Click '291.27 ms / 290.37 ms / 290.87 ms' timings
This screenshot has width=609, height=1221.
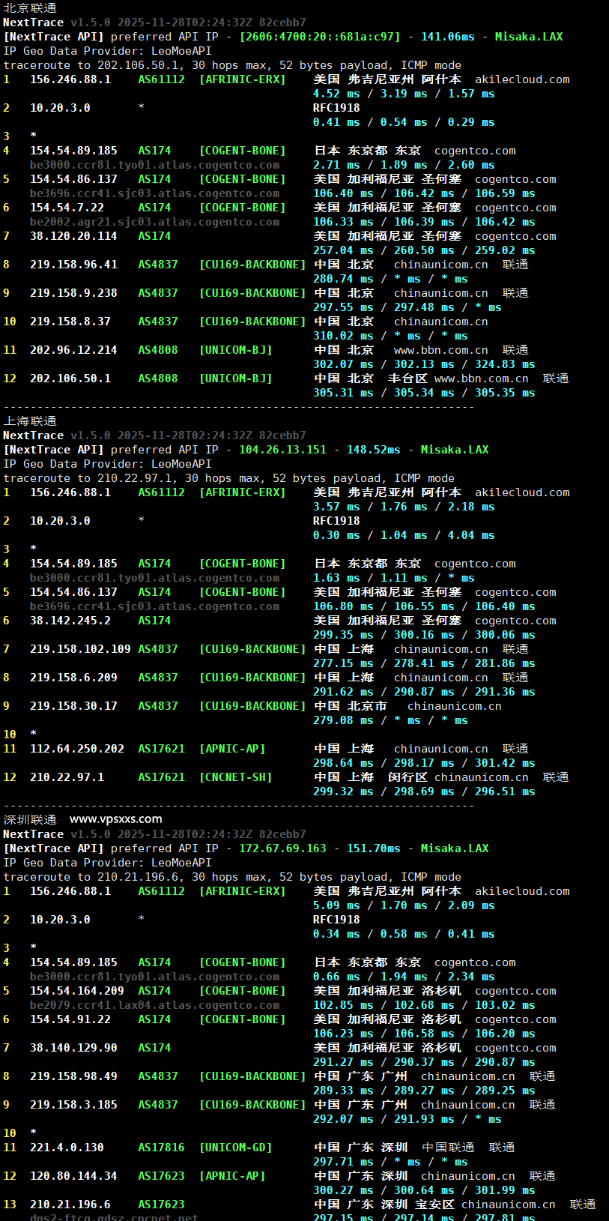(424, 1062)
